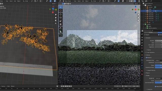Screen dimensions: 162x91
Task: Expand the Physics panel
Action: tap(147, 73)
